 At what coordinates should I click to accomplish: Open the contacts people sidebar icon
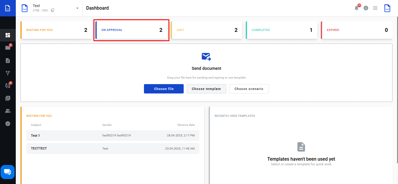(x=8, y=111)
